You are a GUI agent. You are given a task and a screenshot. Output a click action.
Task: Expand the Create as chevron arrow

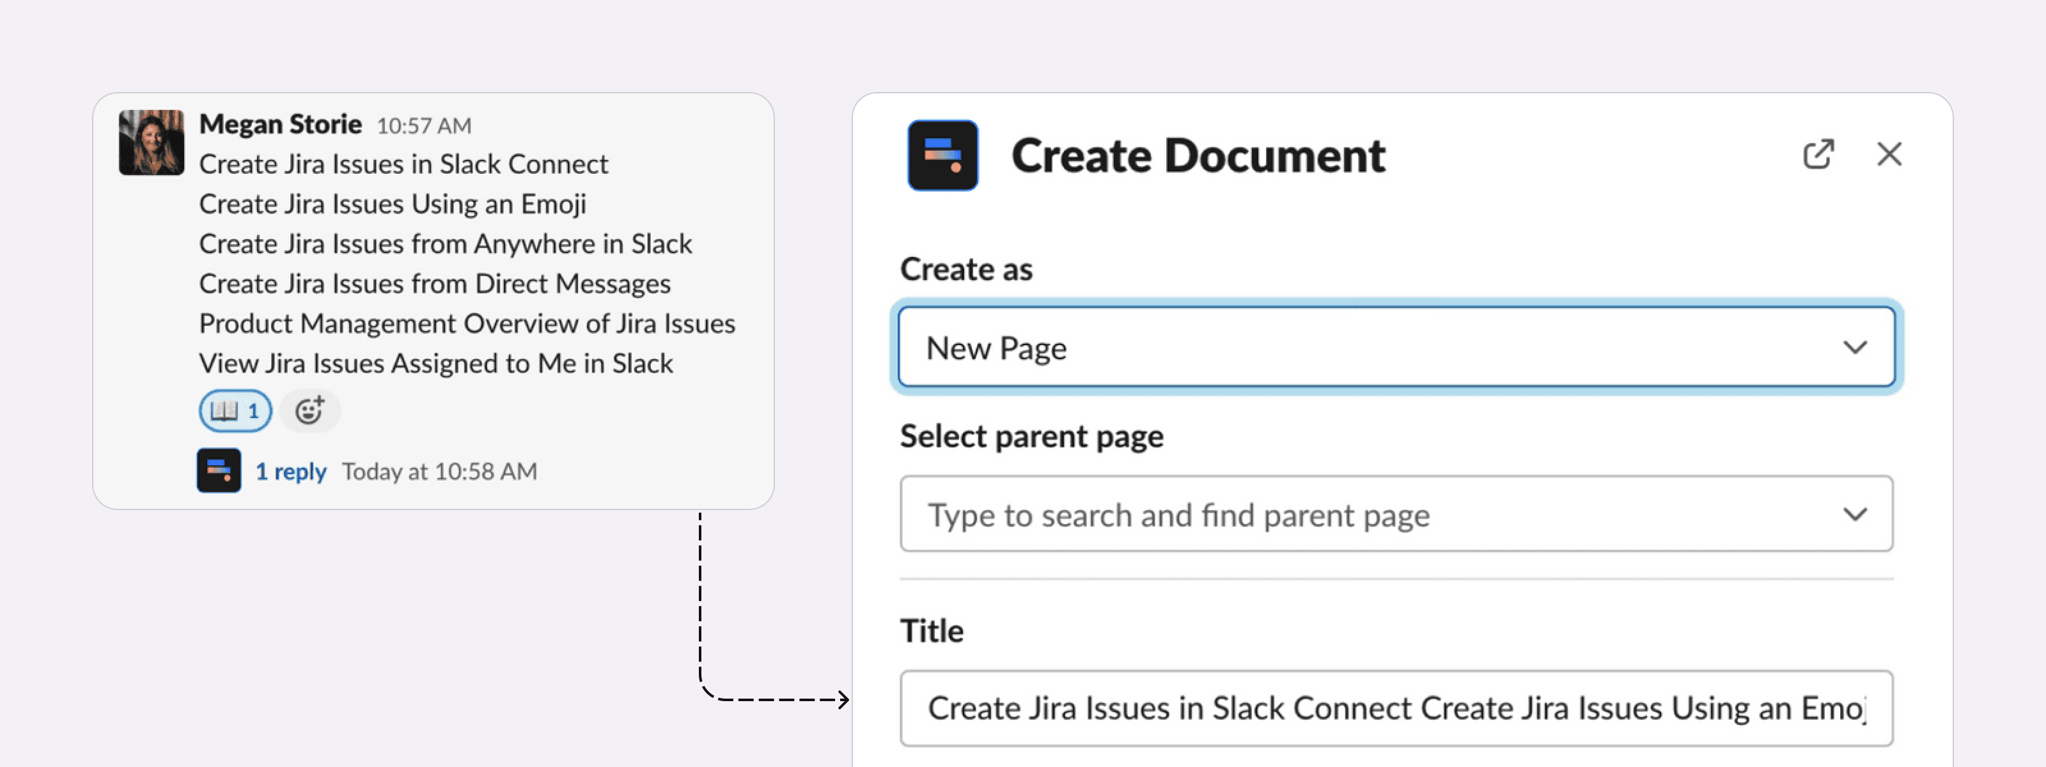pos(1855,348)
